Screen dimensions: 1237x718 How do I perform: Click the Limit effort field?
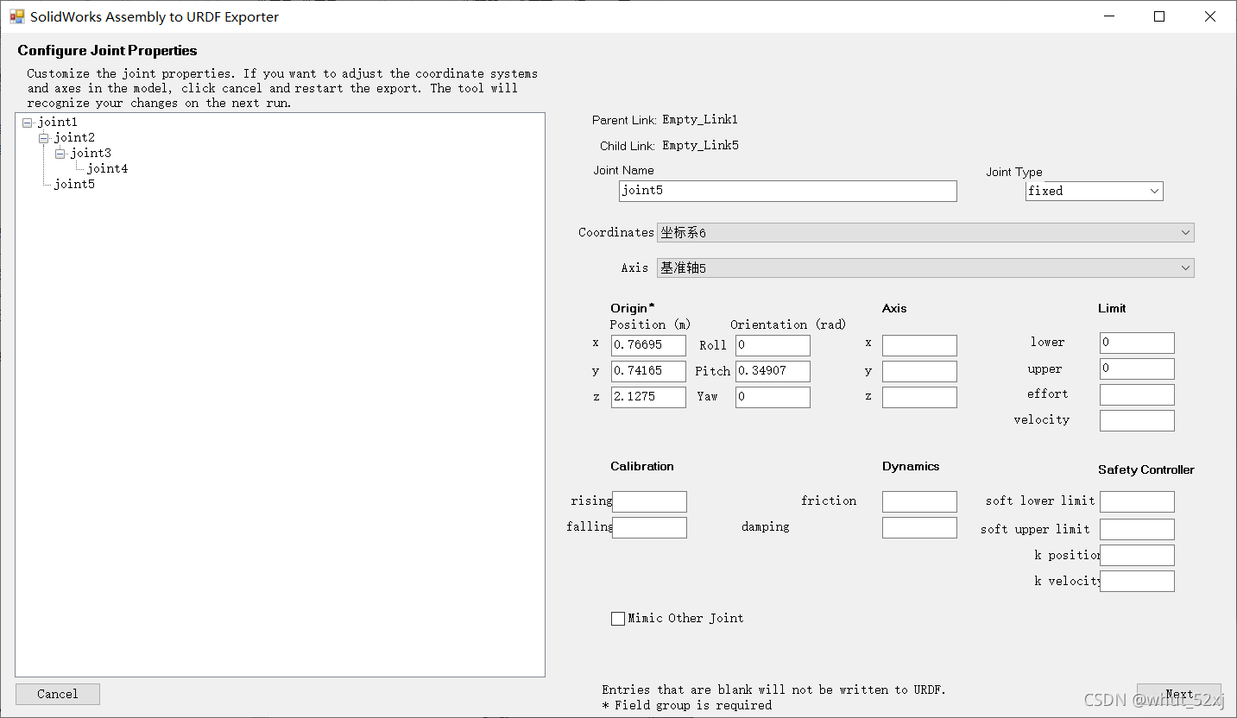point(1137,394)
